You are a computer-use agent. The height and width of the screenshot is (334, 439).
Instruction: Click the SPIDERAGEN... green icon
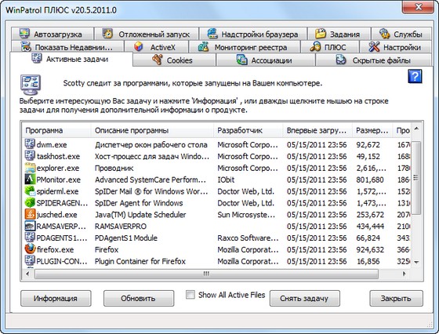30,202
